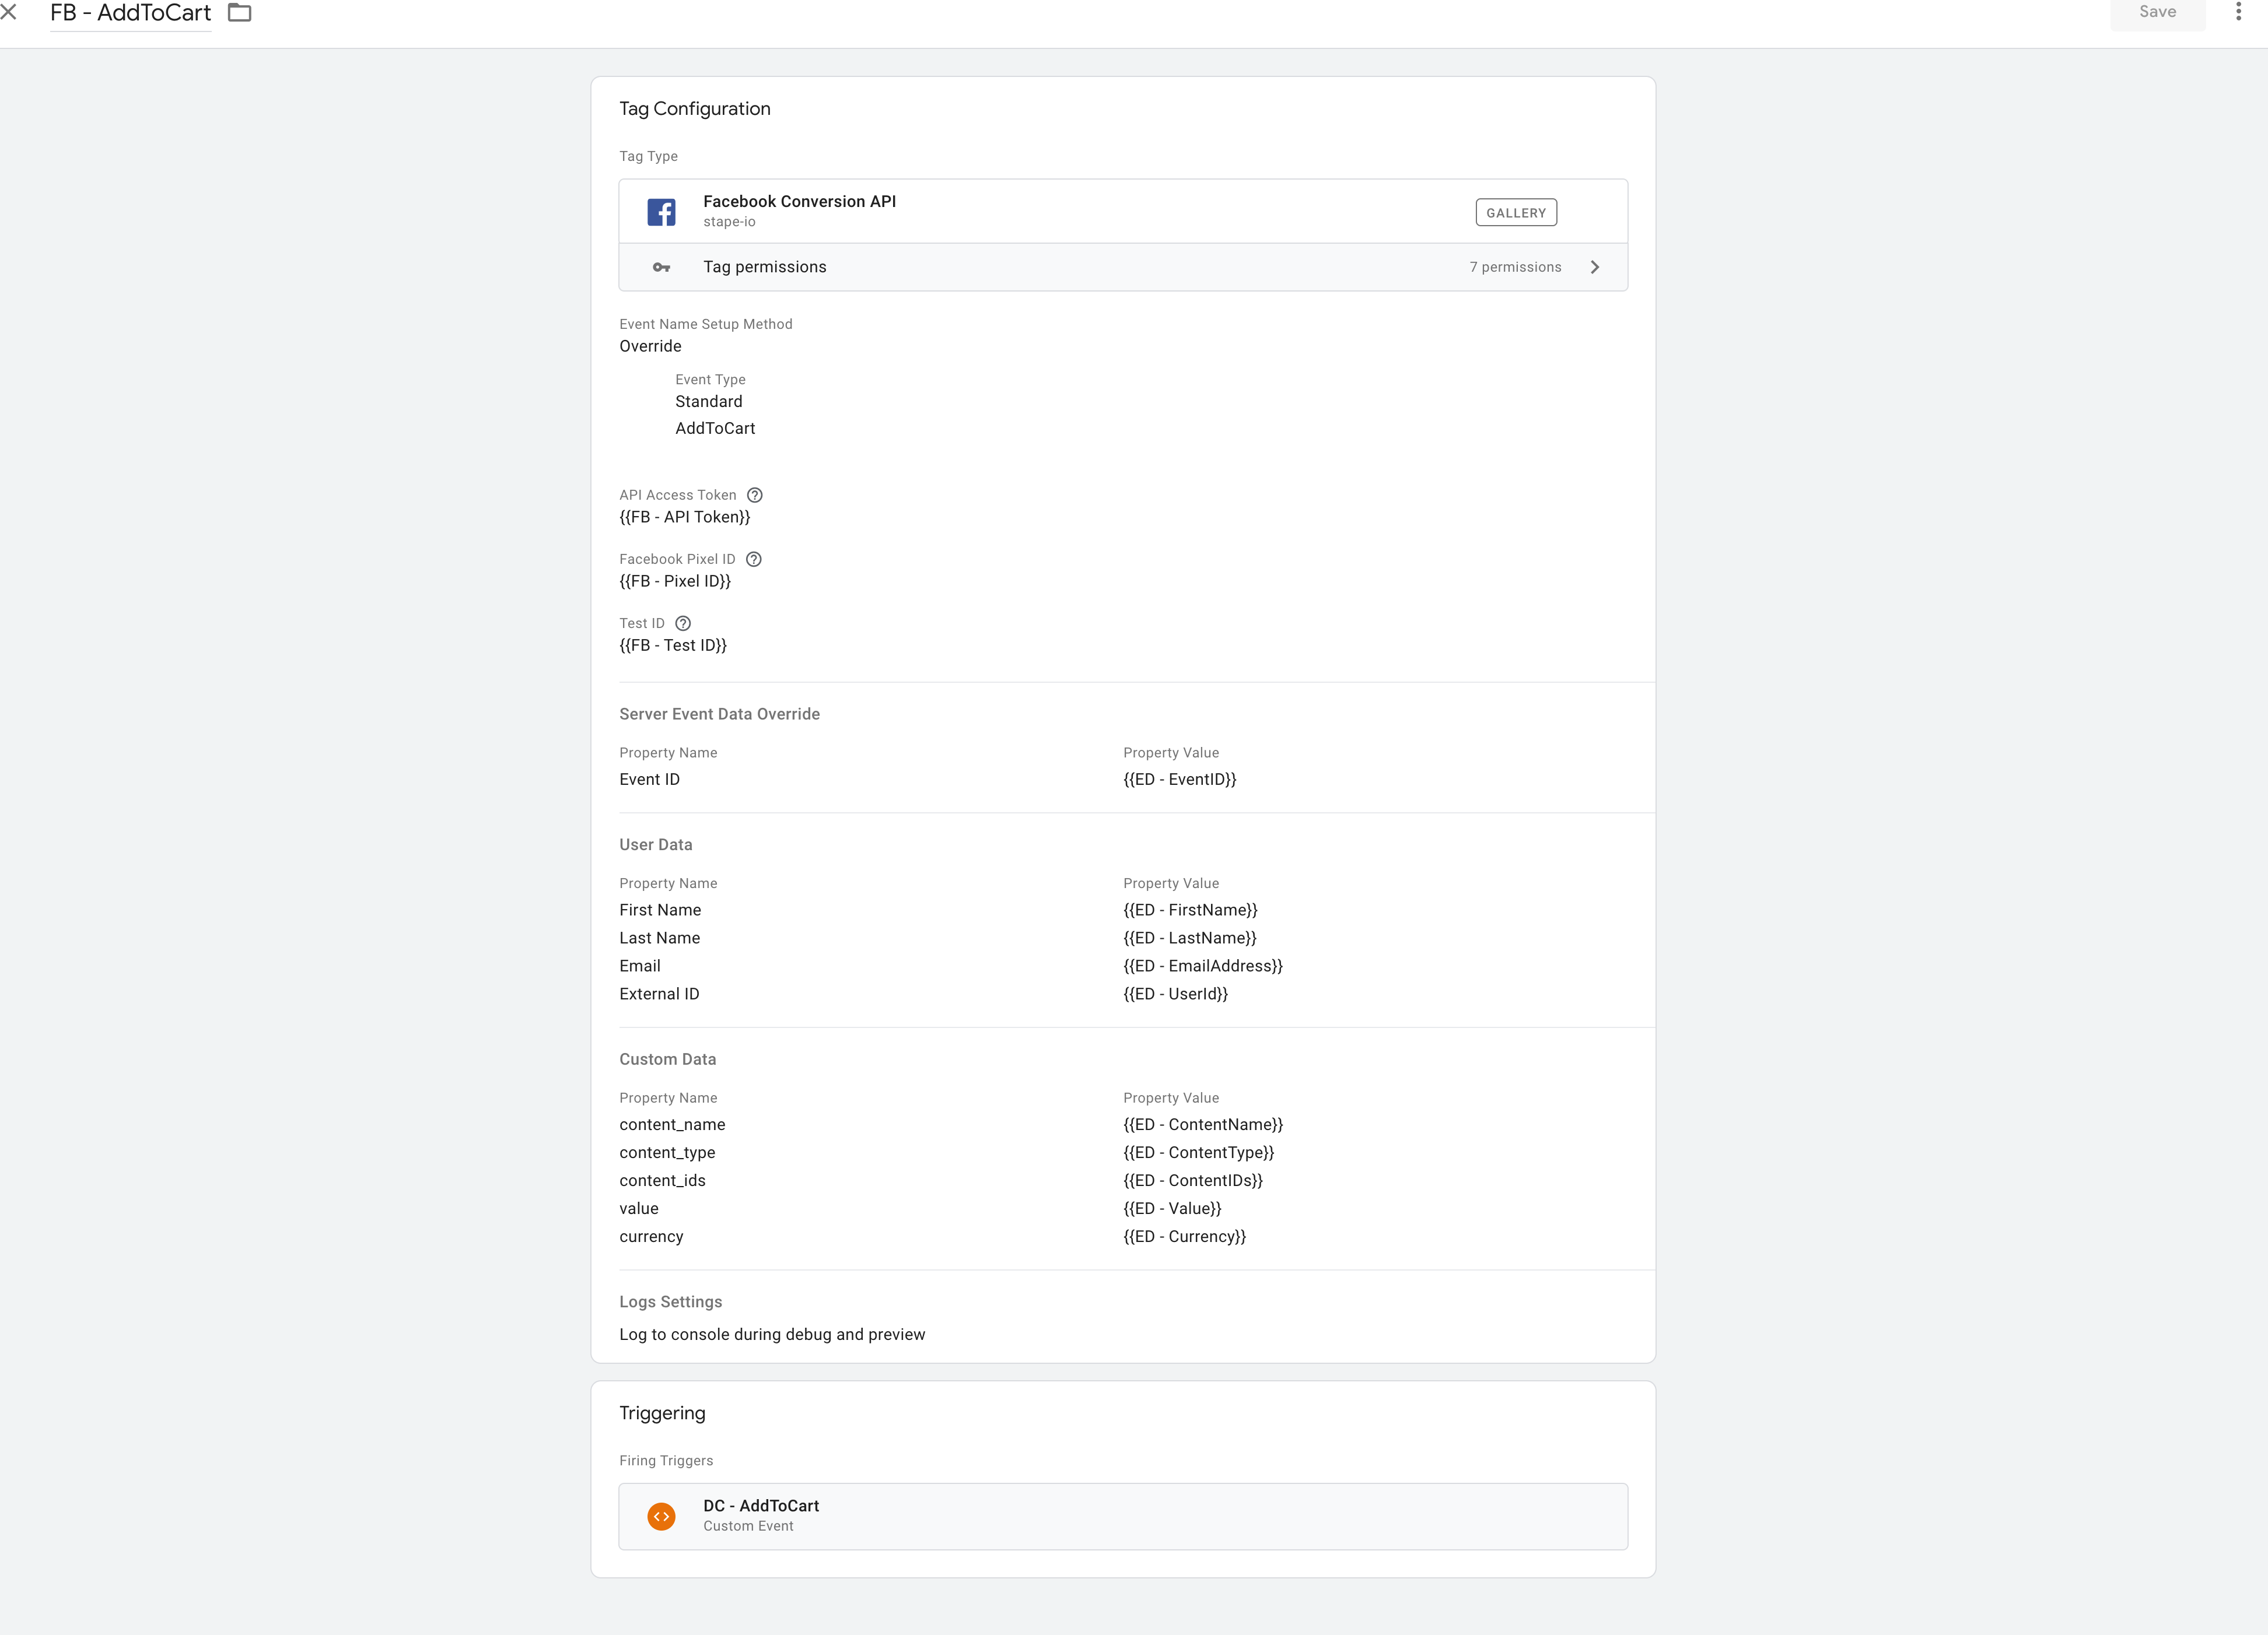Click the GALLERY badge
Screen dimensions: 2268x1635
click(1516, 213)
